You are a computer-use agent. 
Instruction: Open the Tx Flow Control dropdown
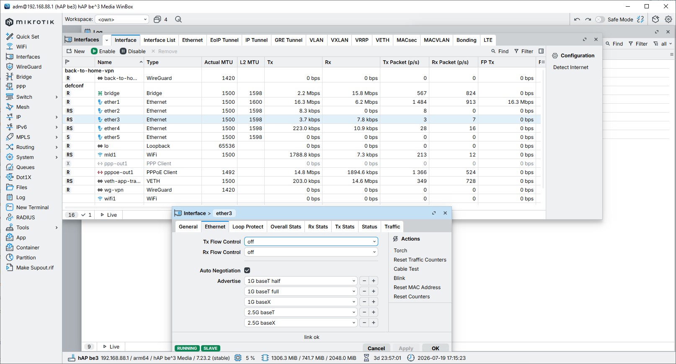[x=311, y=241]
